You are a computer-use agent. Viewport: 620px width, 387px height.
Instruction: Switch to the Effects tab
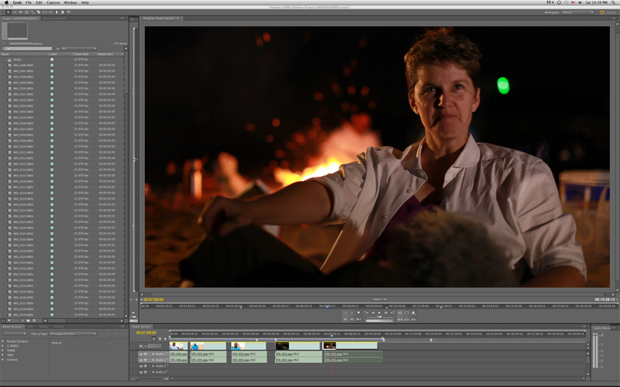tap(45, 327)
